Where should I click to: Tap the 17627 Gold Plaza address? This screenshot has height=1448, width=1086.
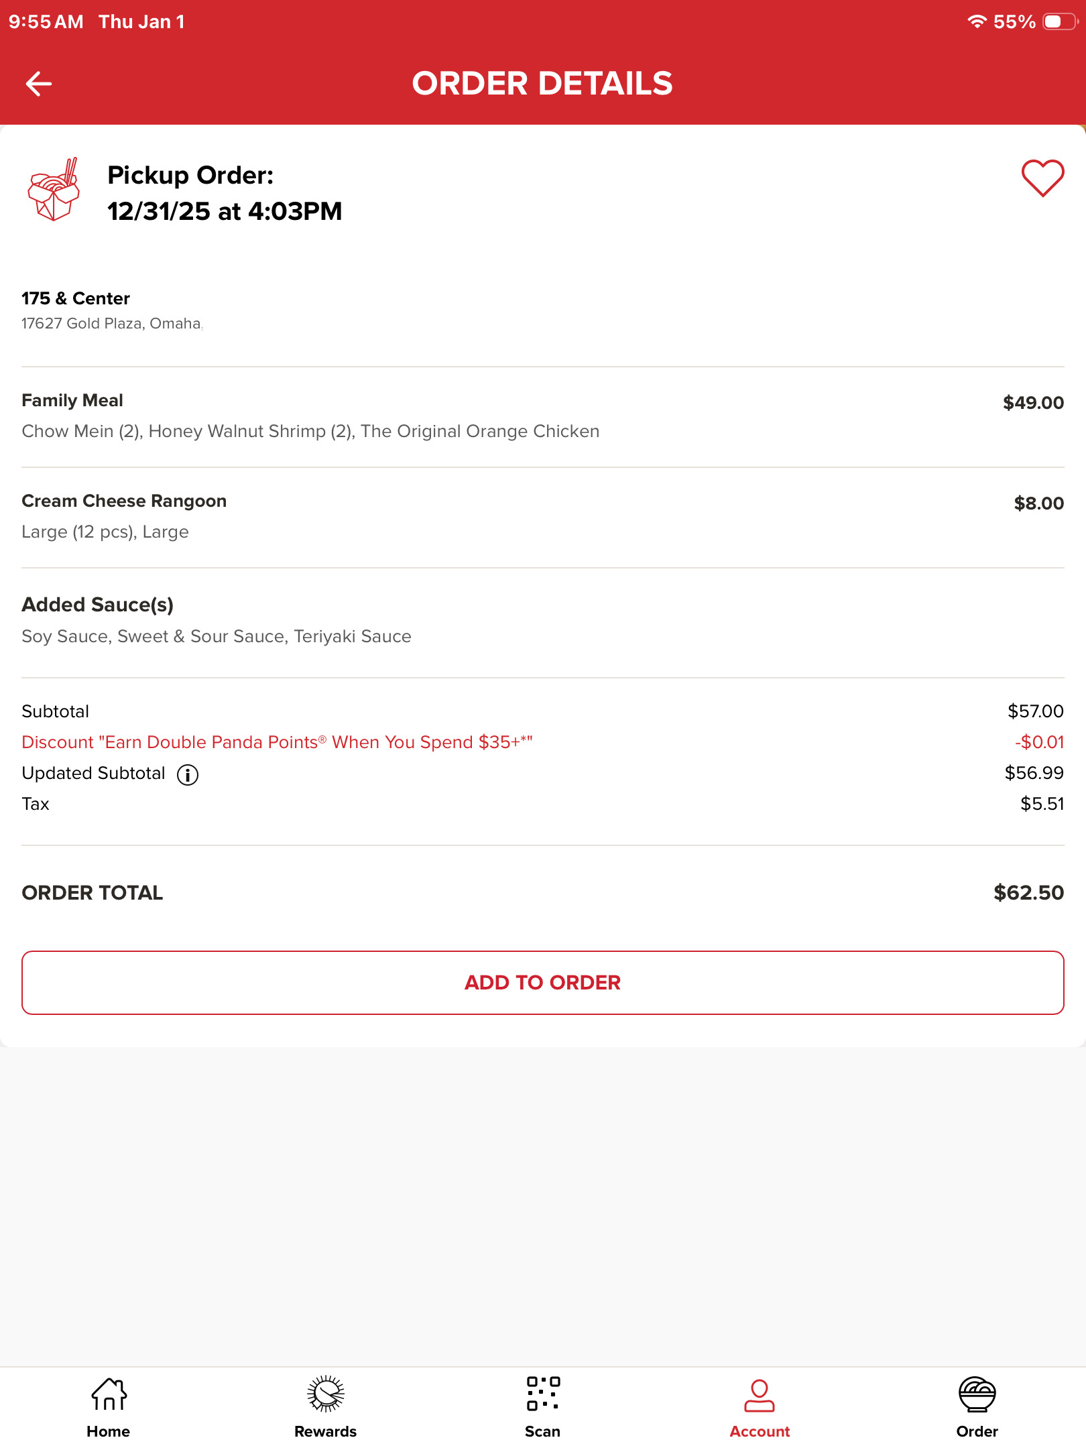click(111, 324)
